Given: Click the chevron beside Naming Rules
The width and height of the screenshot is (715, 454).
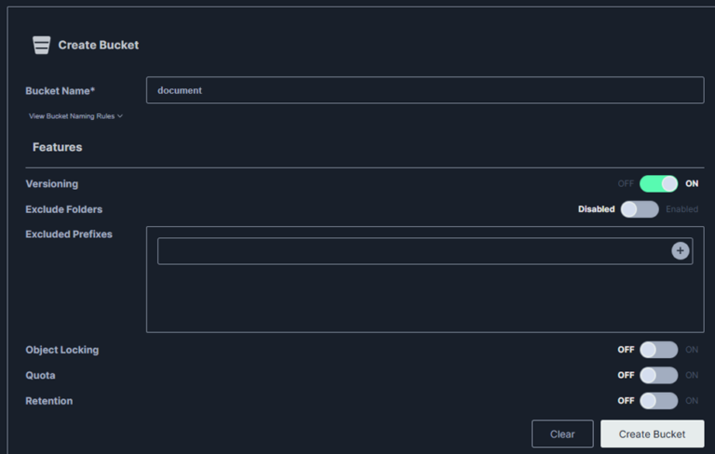Looking at the screenshot, I should tap(120, 116).
